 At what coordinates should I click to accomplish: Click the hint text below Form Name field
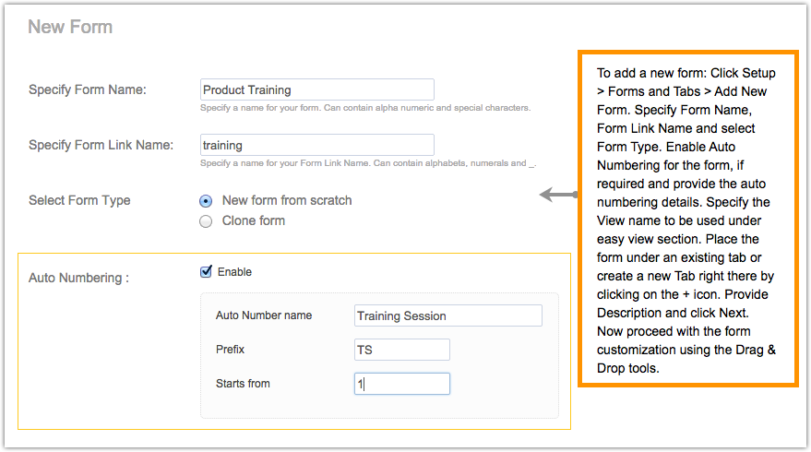tap(364, 108)
